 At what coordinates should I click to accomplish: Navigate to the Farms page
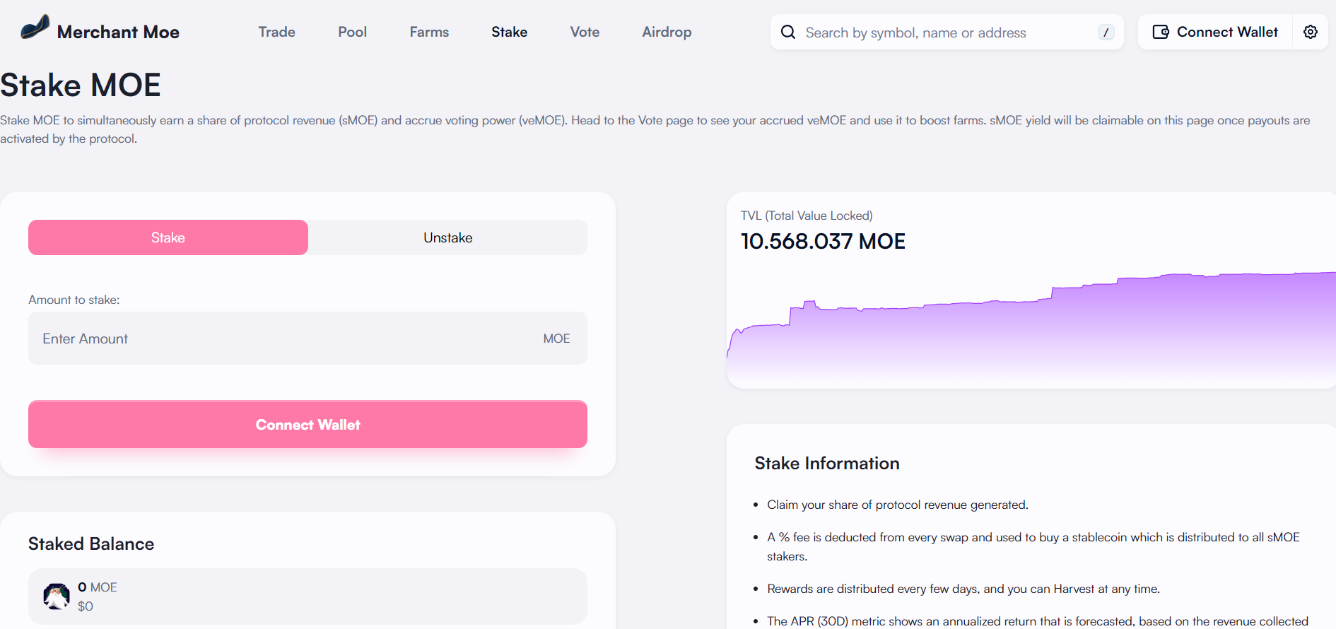point(429,32)
